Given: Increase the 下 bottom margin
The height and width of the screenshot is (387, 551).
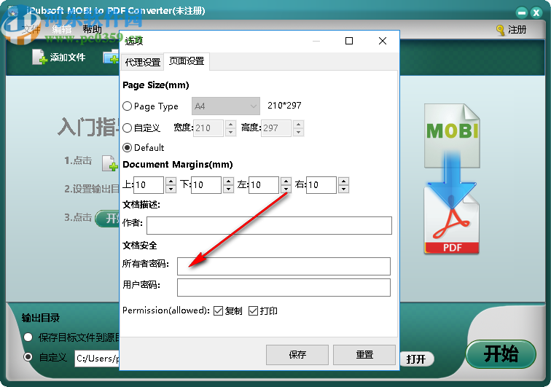Looking at the screenshot, I should pyautogui.click(x=228, y=181).
